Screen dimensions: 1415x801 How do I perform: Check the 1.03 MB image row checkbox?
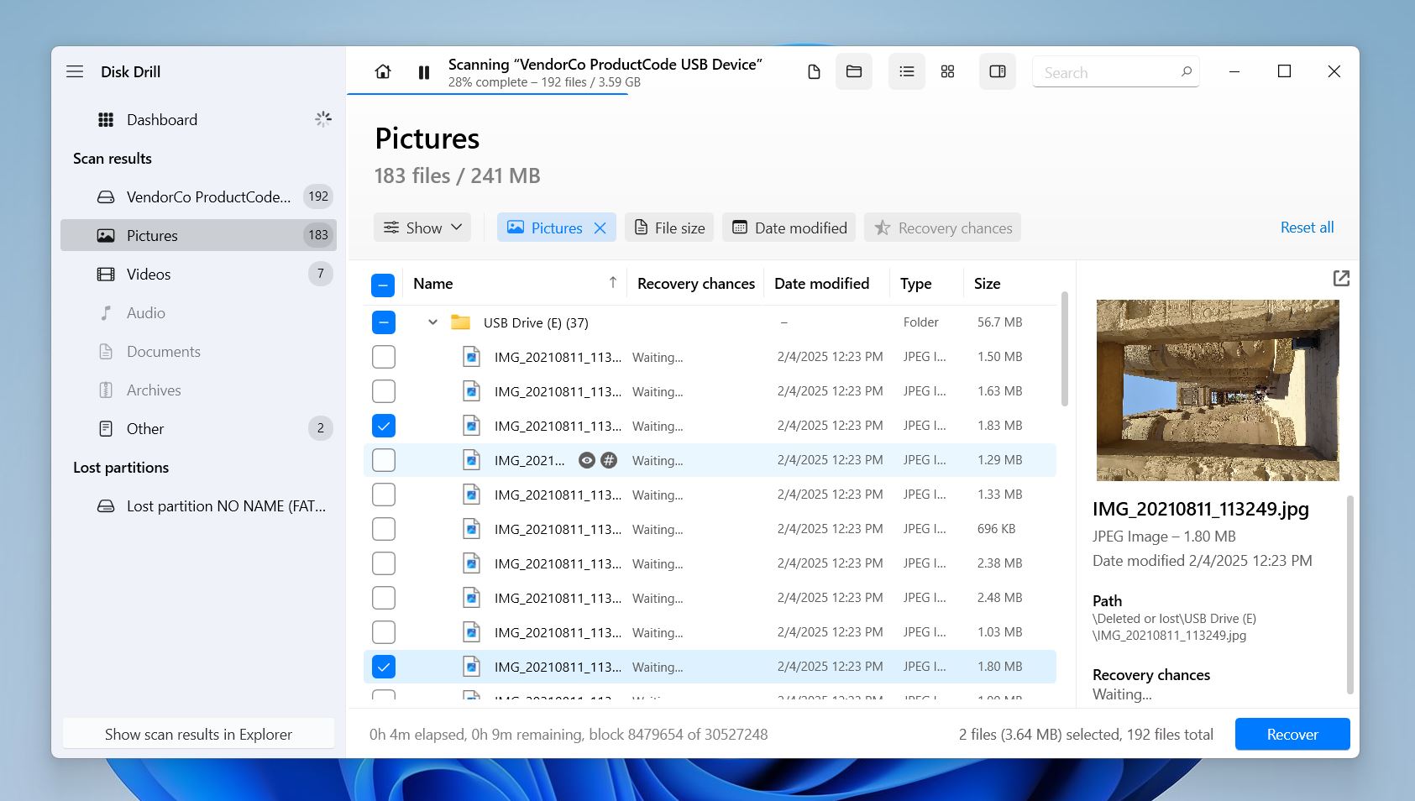383,632
